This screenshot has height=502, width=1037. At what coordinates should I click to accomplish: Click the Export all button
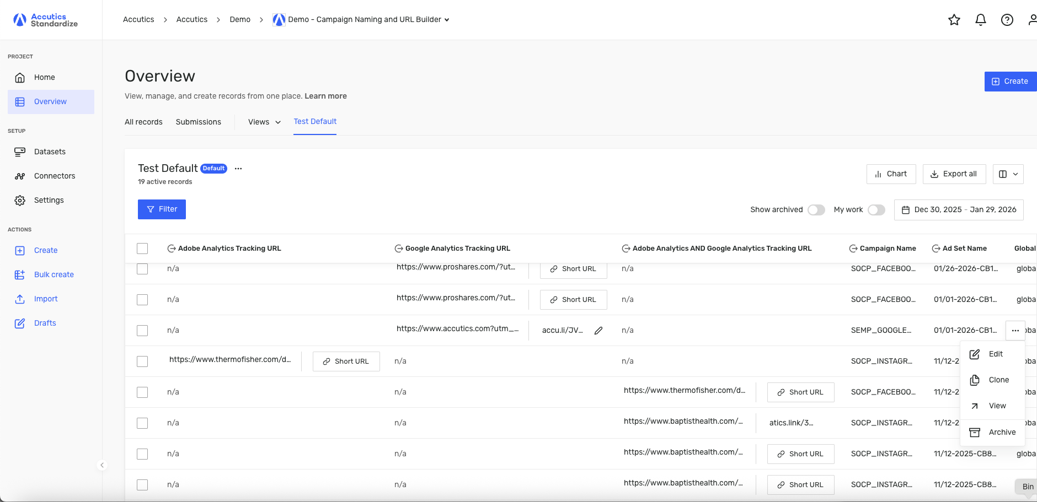tap(954, 174)
